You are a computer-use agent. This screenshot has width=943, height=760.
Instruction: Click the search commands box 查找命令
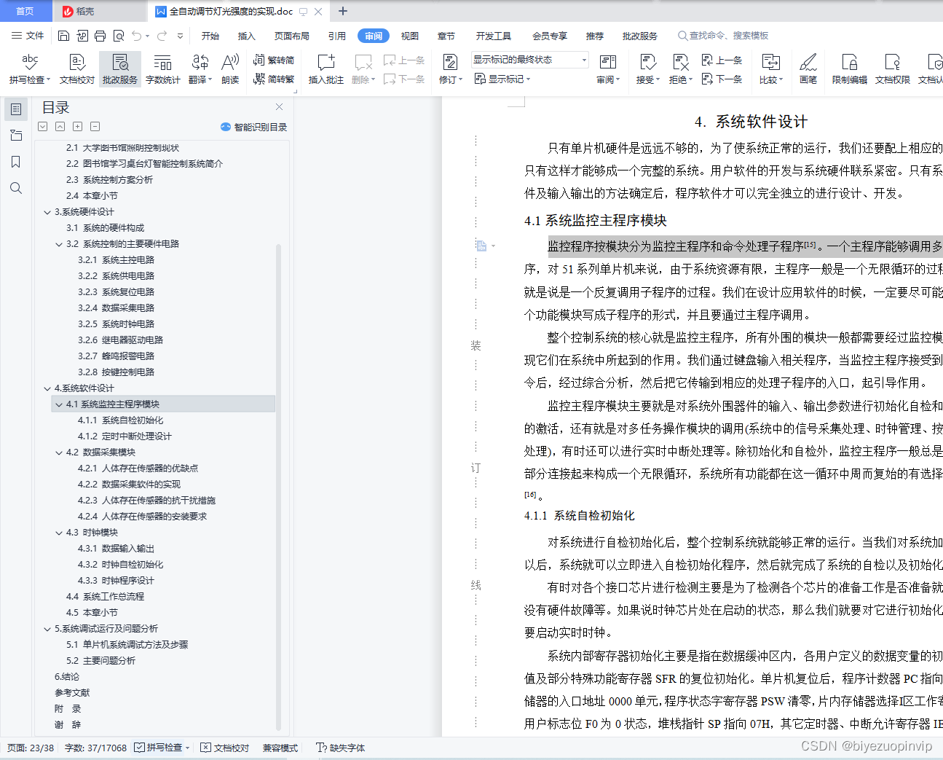coord(723,36)
